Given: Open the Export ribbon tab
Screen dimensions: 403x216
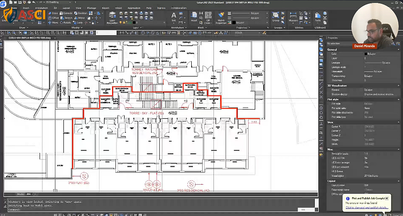Looking at the screenshot, I should point(106,8).
